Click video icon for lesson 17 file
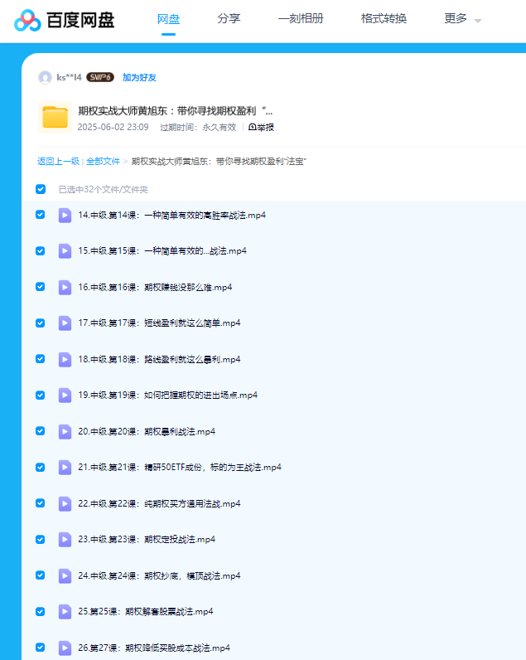The image size is (526, 660). coord(65,323)
